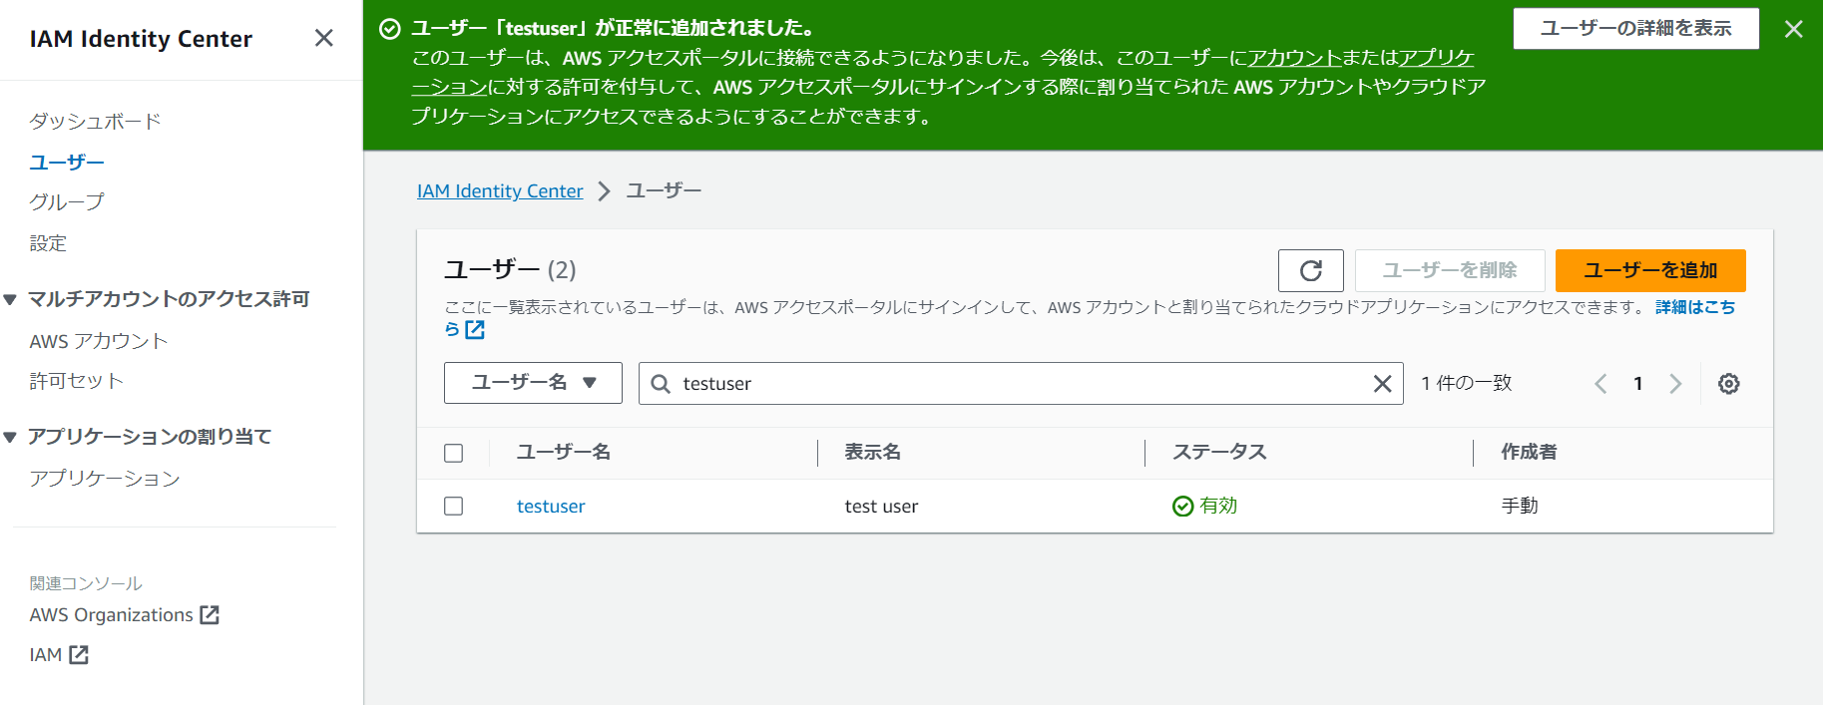1823x705 pixels.
Task: Click the ユーザーを削除 button
Action: click(1450, 270)
